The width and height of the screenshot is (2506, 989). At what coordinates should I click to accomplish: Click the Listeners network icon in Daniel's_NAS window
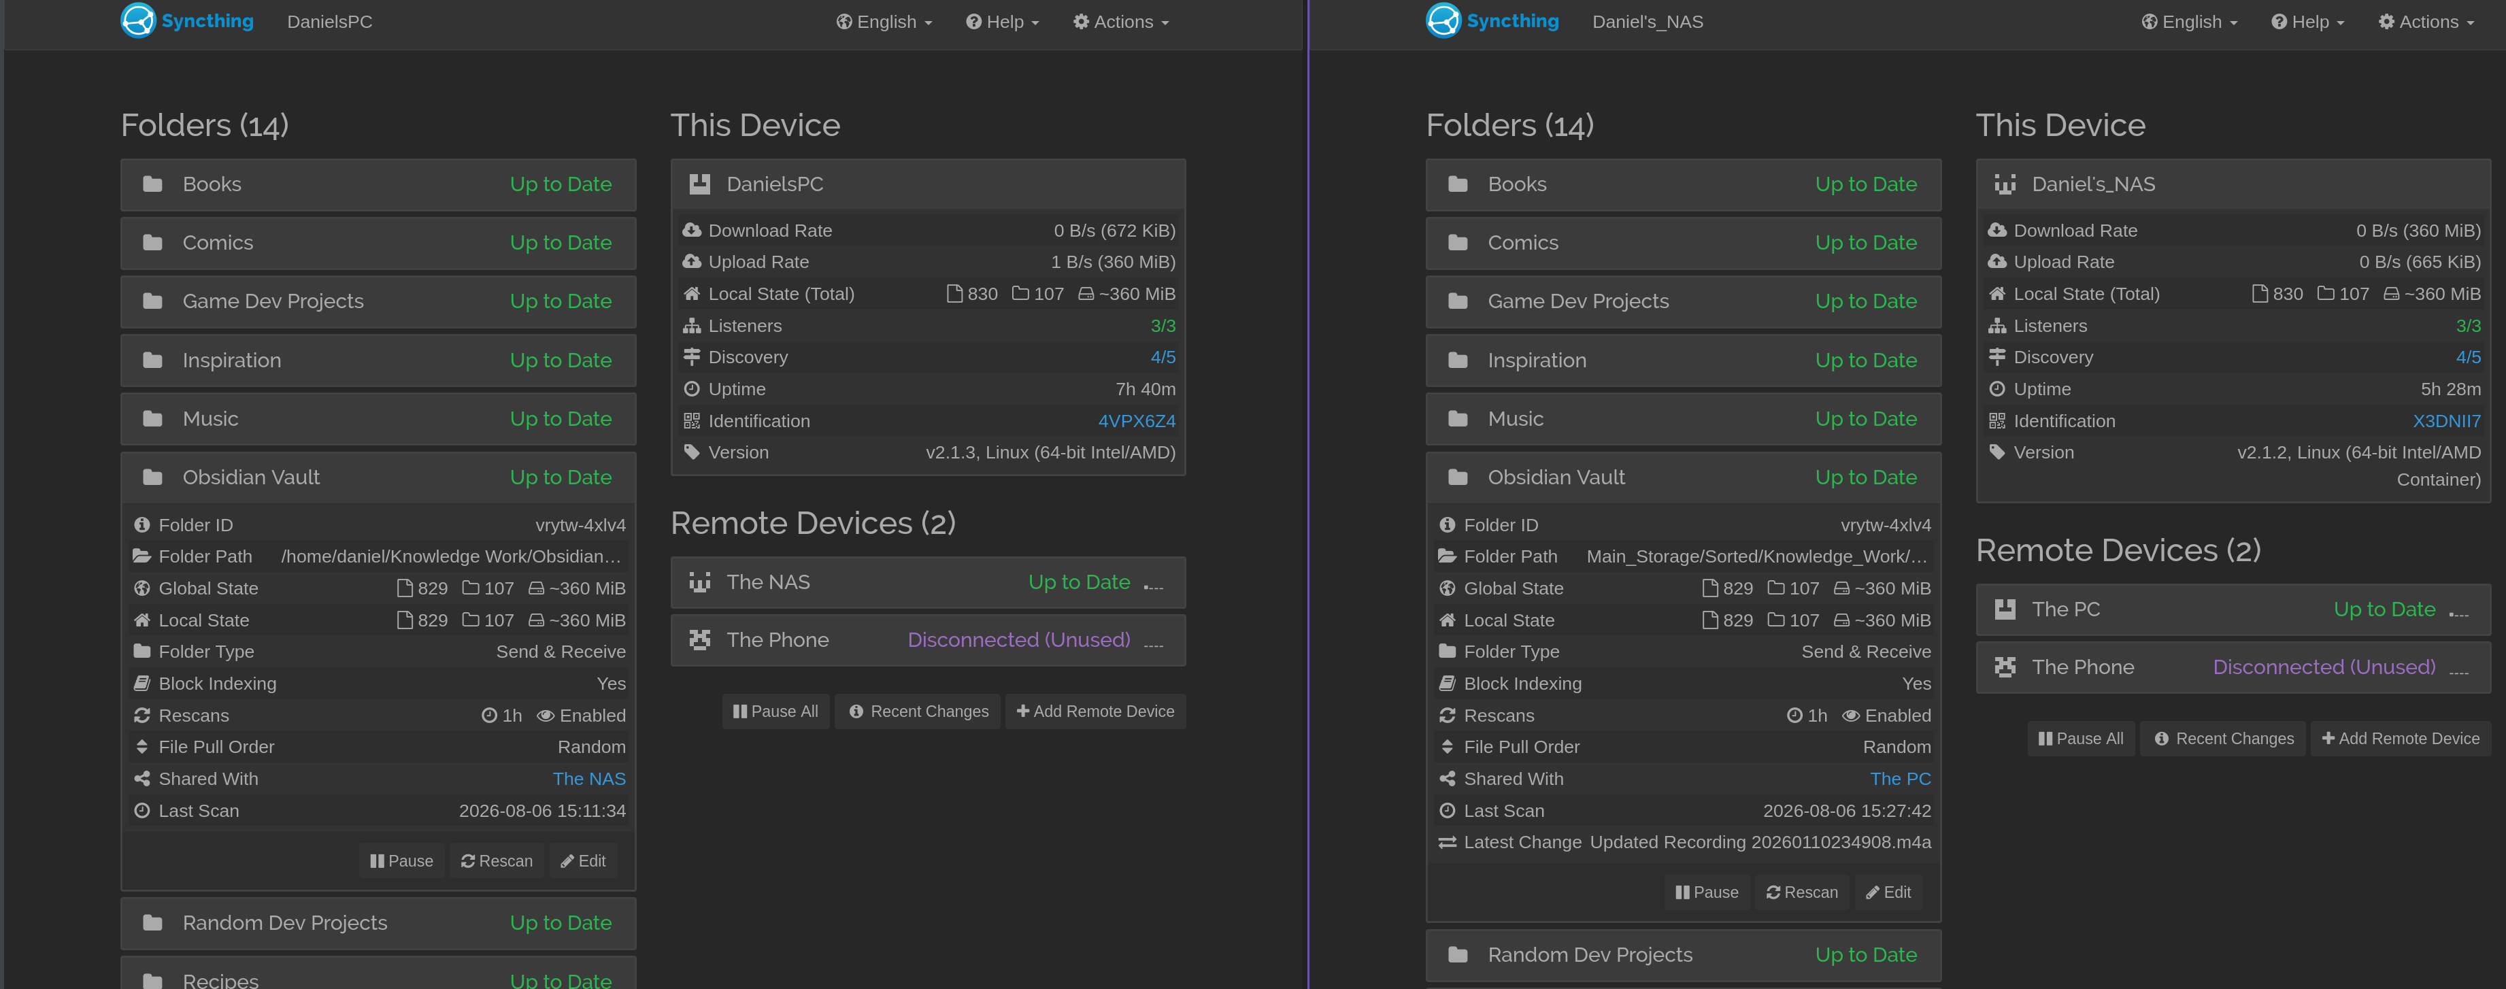coord(1997,326)
